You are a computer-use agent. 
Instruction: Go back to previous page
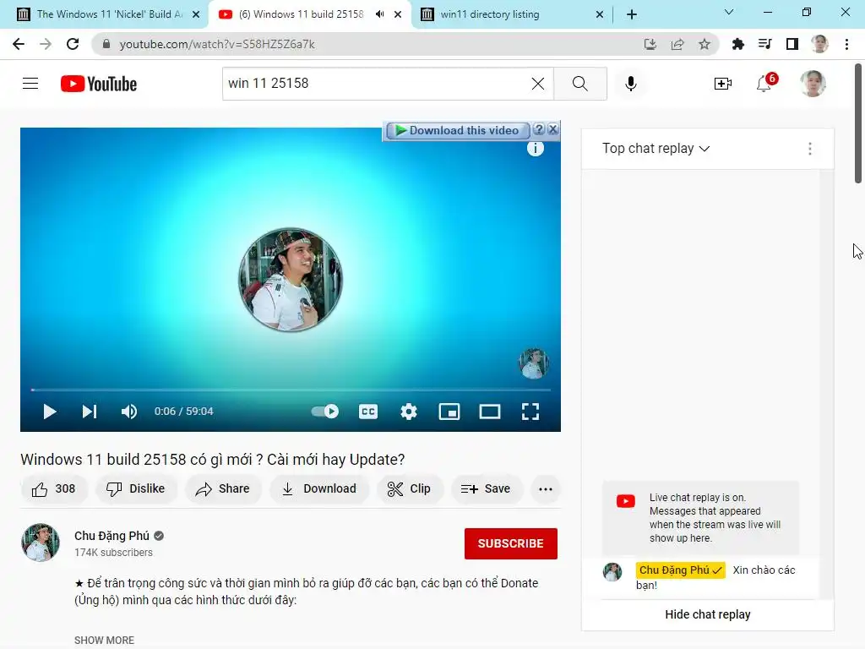(19, 44)
